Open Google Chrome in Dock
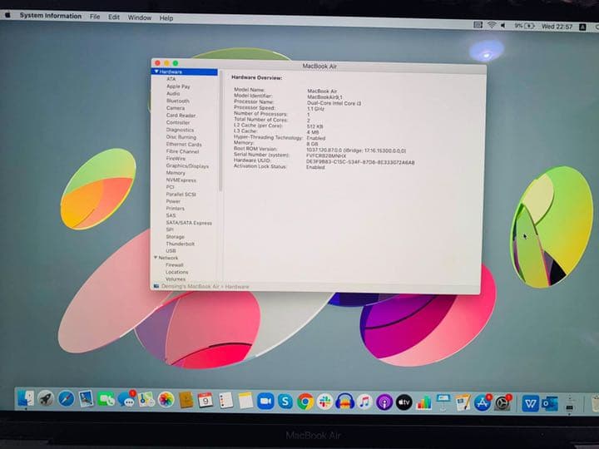 305,402
